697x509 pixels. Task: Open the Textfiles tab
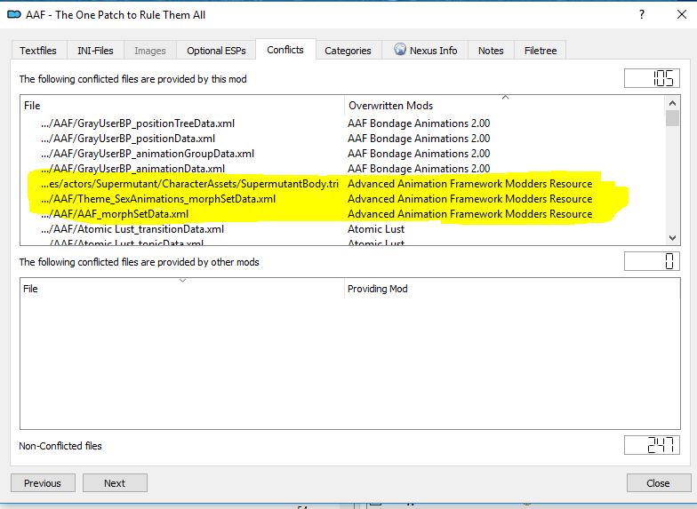click(39, 51)
